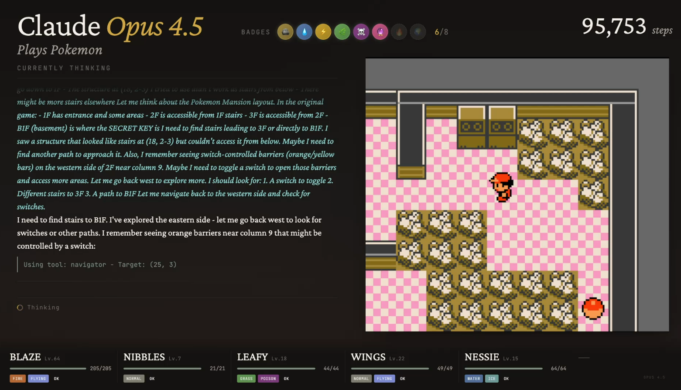The height and width of the screenshot is (390, 681).
Task: Click the gray Boulder badge icon
Action: [x=285, y=32]
